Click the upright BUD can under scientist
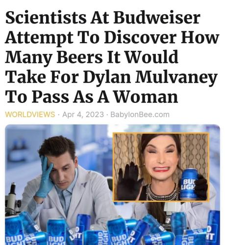 56,233
